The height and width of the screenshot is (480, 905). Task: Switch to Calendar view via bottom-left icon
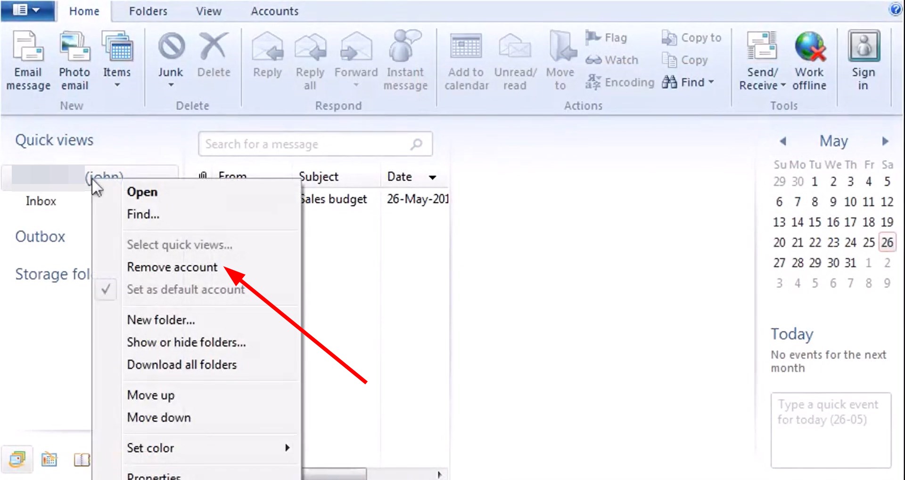point(49,460)
